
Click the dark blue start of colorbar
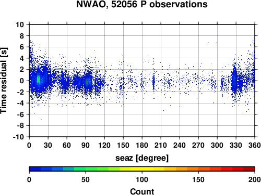35,169
